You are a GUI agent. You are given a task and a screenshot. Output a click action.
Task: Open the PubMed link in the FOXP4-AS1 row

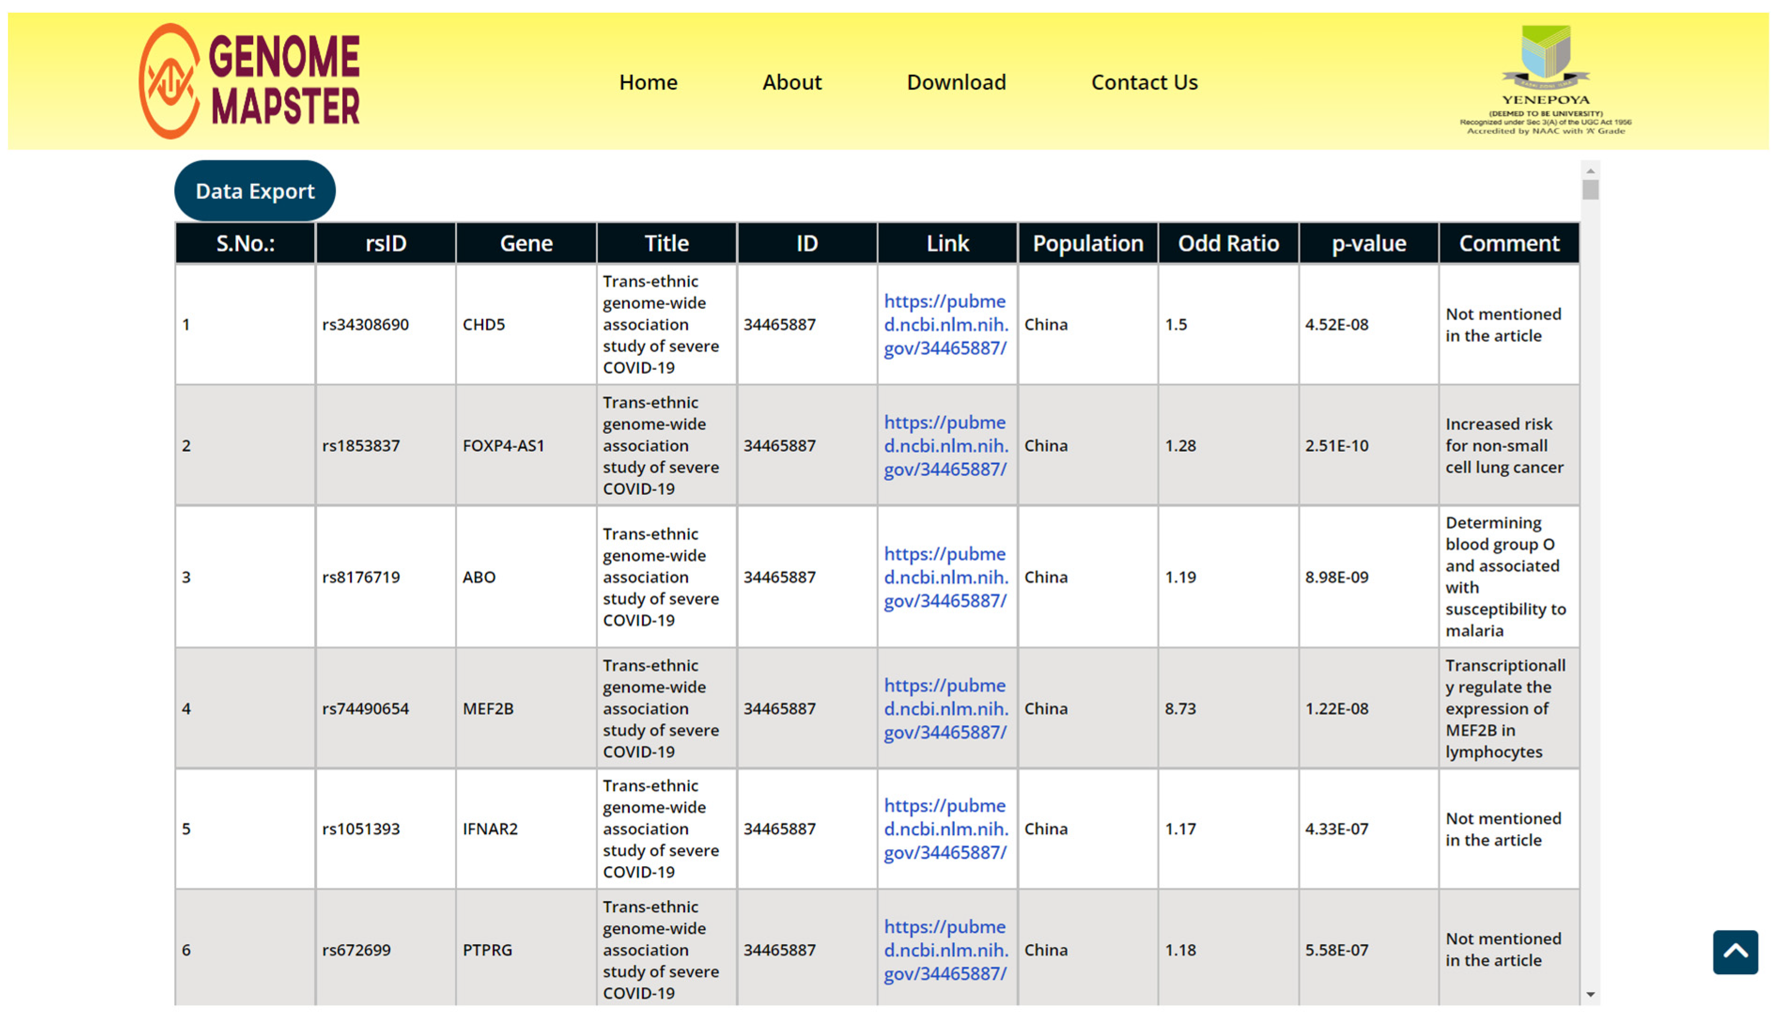945,446
